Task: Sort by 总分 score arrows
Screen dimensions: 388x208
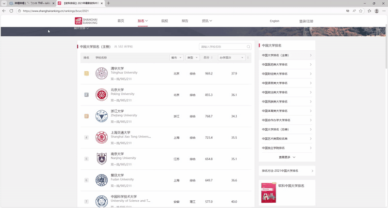Action: (x=211, y=58)
